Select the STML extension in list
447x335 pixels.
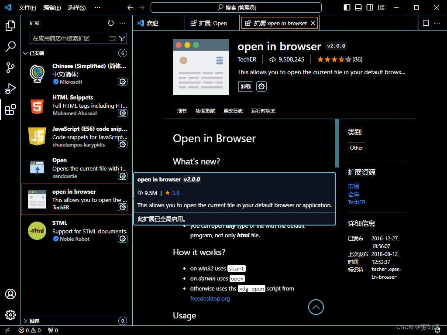(76, 231)
